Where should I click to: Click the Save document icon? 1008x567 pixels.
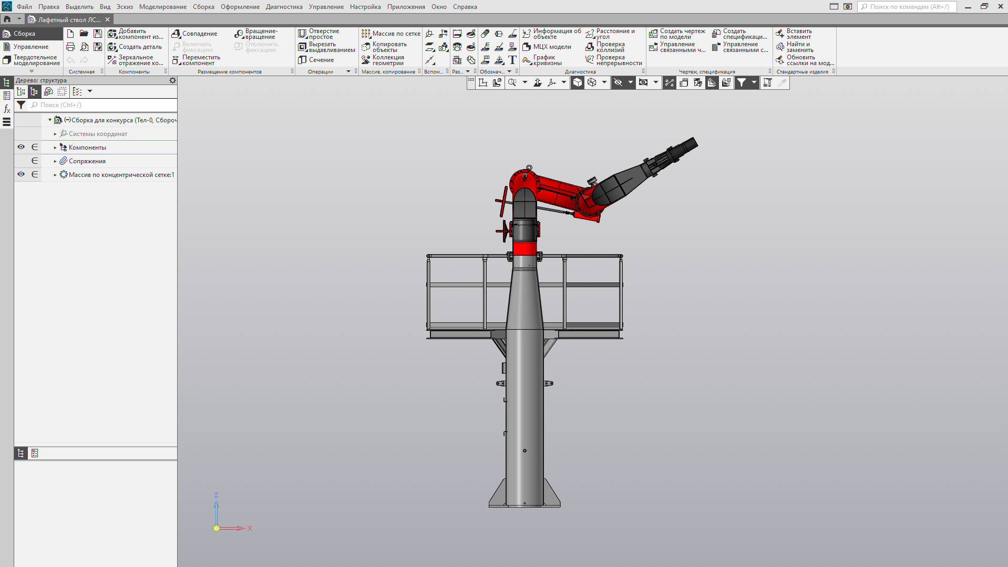(98, 34)
